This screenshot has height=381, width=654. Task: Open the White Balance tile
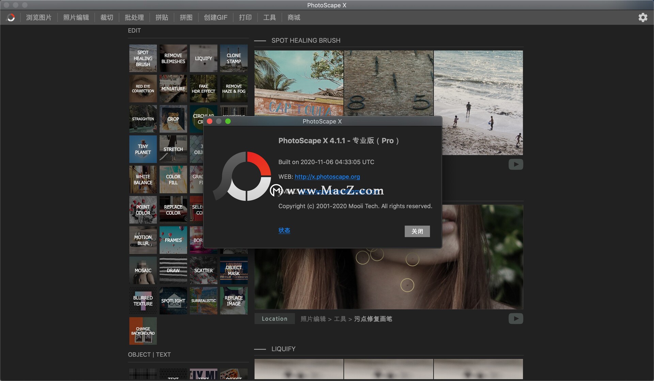click(143, 180)
